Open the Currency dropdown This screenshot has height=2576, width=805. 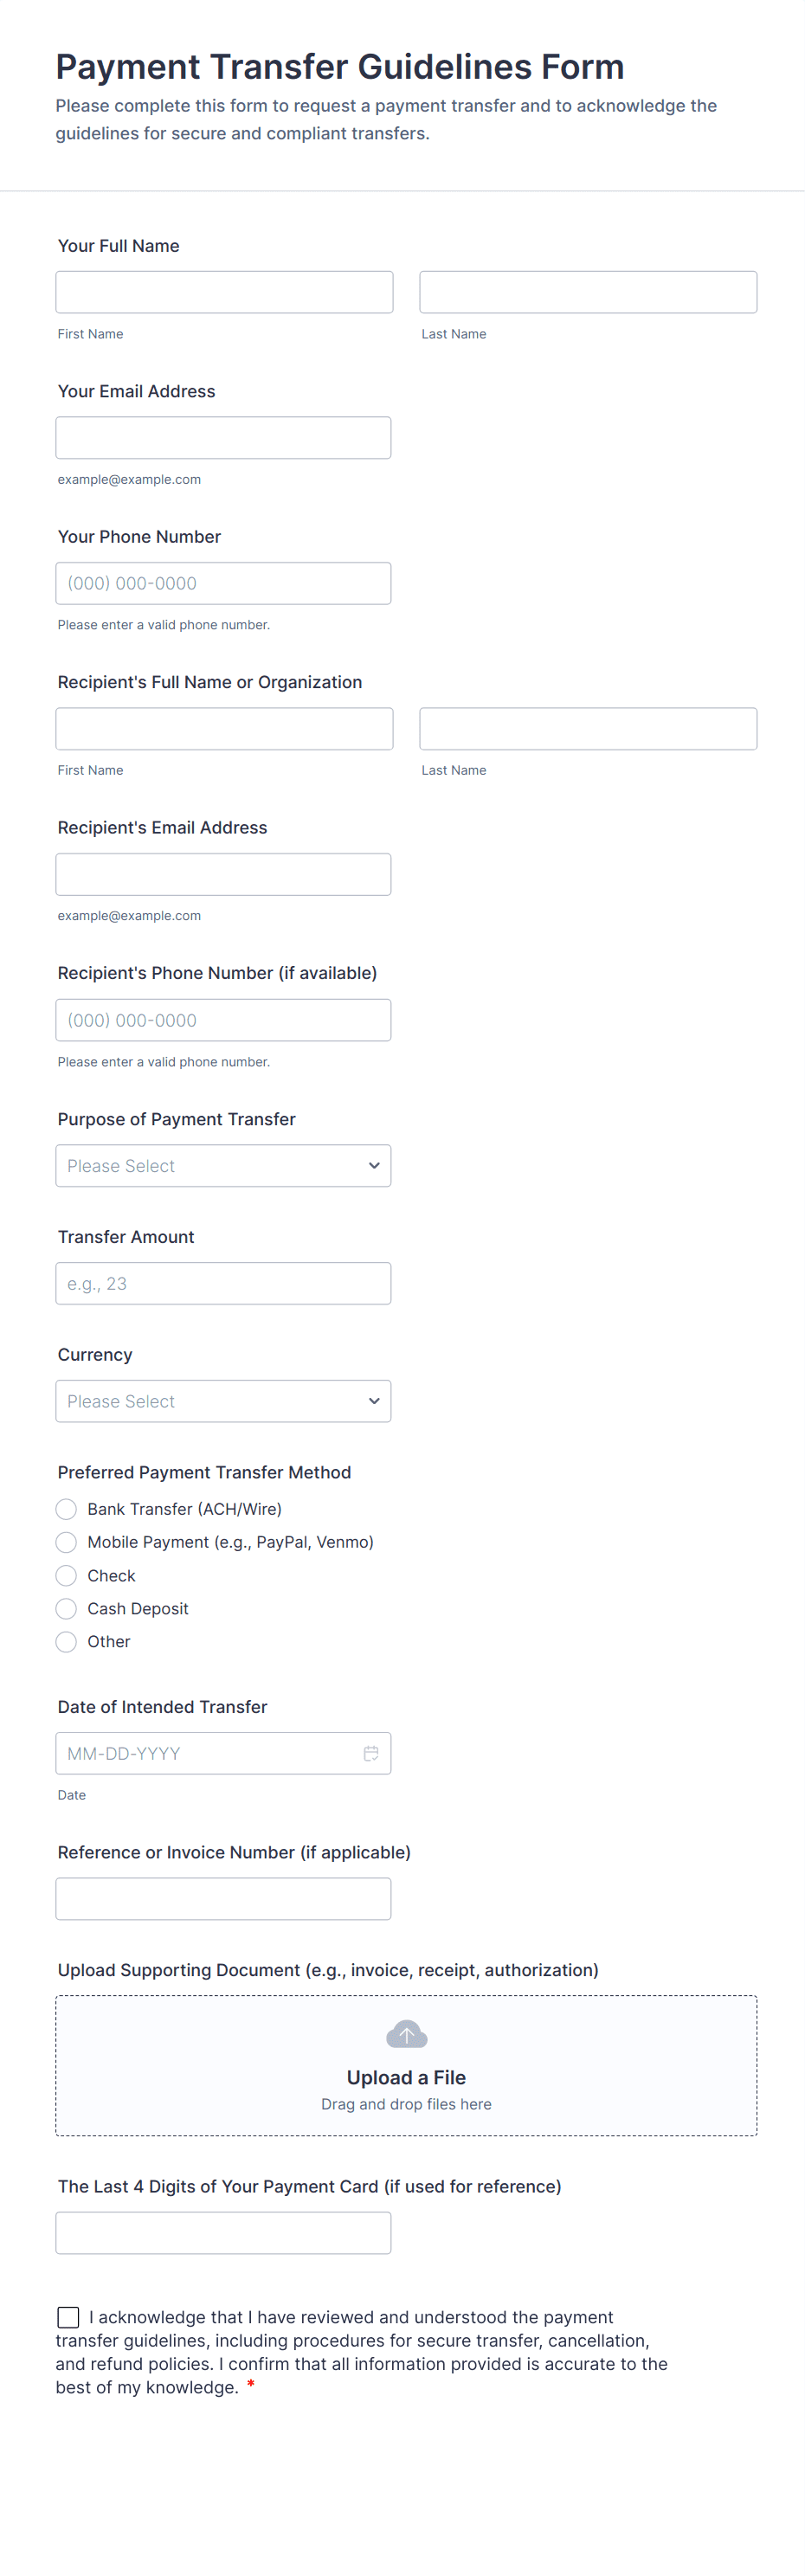(x=223, y=1401)
